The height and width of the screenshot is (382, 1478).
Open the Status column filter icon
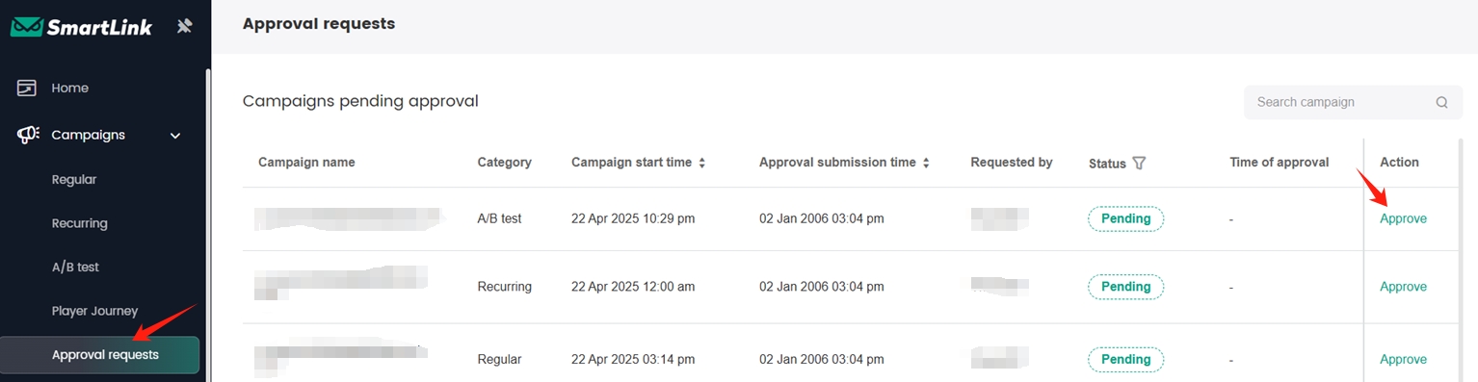tap(1140, 164)
